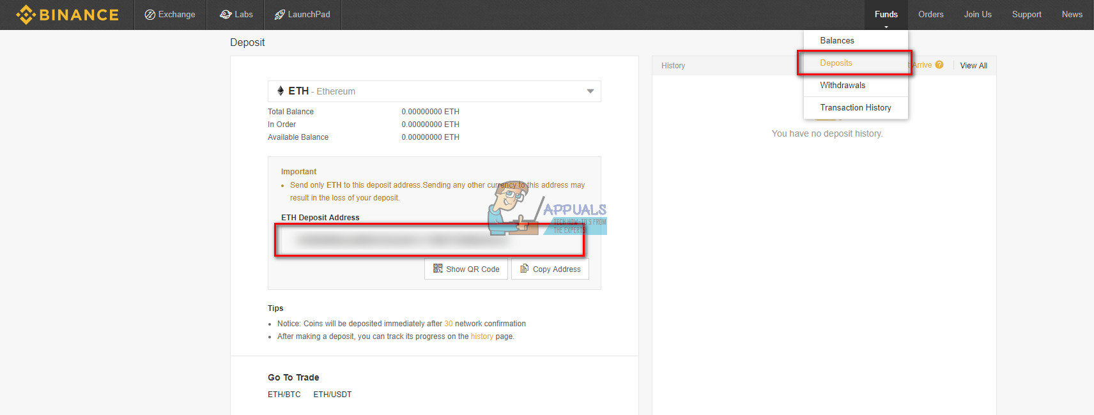Click the In Order balance value
Viewport: 1094px width, 415px height.
coord(430,124)
